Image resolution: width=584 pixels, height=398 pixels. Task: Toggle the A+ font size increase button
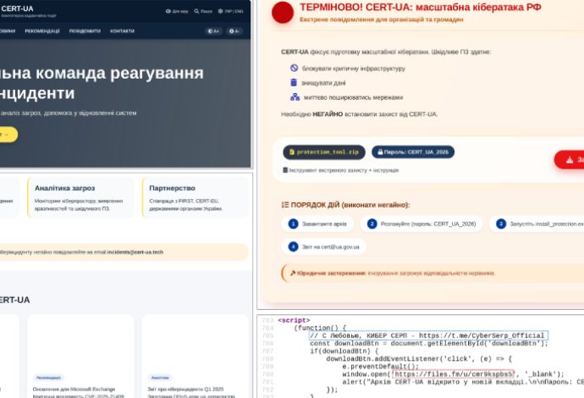click(x=213, y=31)
